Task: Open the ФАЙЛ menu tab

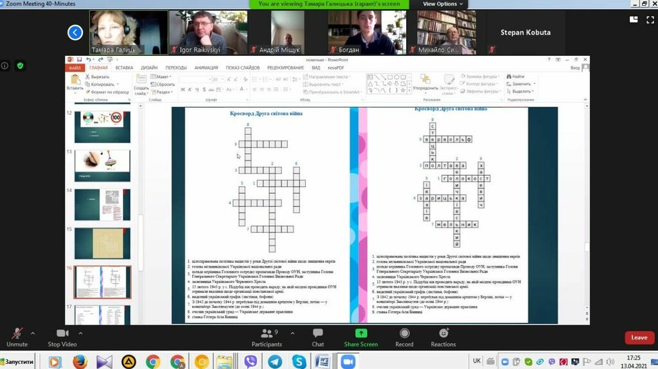Action: pyautogui.click(x=75, y=67)
